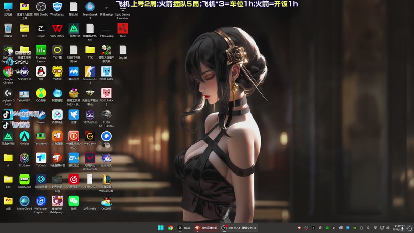The image size is (414, 233).
Task: Launch the WiseCare desktop shortcut
Action: pyautogui.click(x=57, y=9)
